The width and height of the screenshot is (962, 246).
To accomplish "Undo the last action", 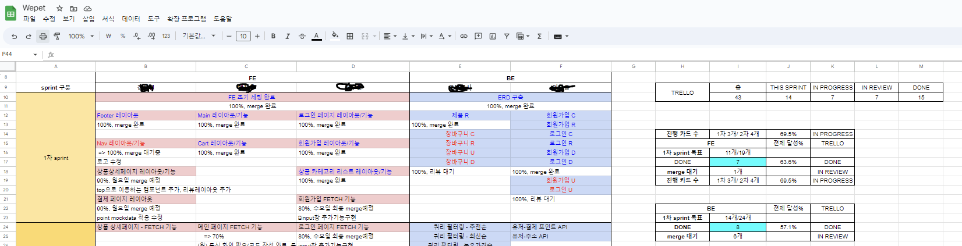I will click(x=14, y=36).
